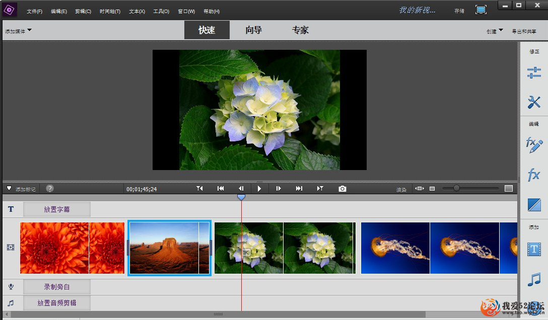Click the audio track music note icon
The width and height of the screenshot is (548, 320).
(11, 302)
